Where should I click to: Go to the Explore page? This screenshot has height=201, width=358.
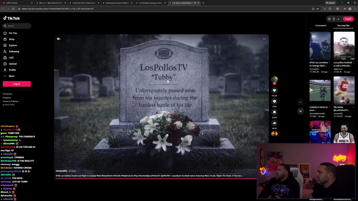[x=10, y=45]
